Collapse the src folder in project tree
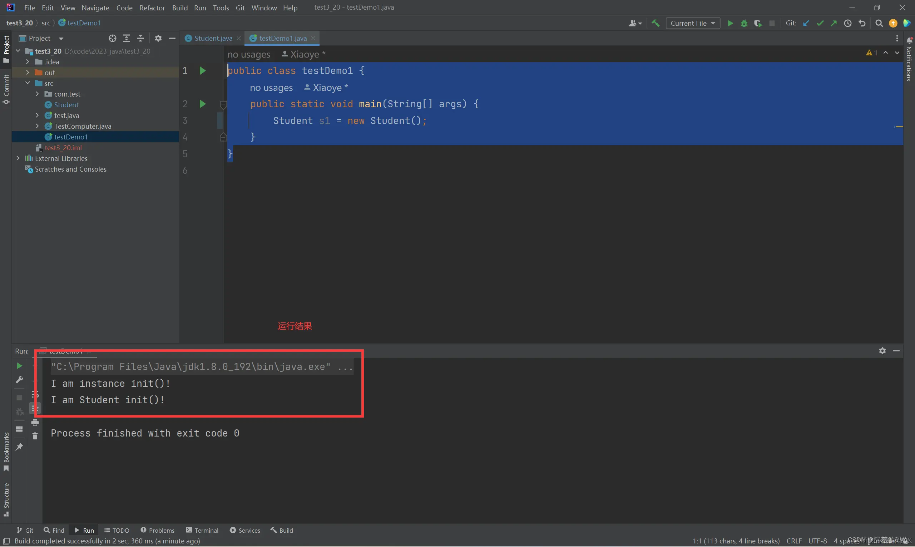This screenshot has height=547, width=915. 28,83
